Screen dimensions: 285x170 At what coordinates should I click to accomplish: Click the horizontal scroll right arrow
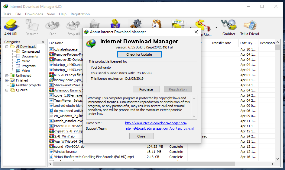pos(273,164)
